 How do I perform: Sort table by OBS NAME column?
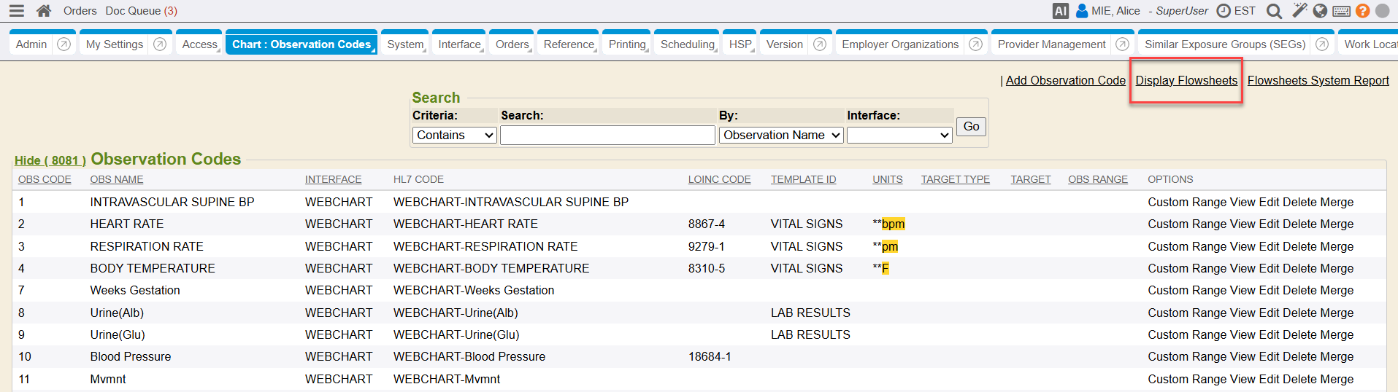click(117, 179)
